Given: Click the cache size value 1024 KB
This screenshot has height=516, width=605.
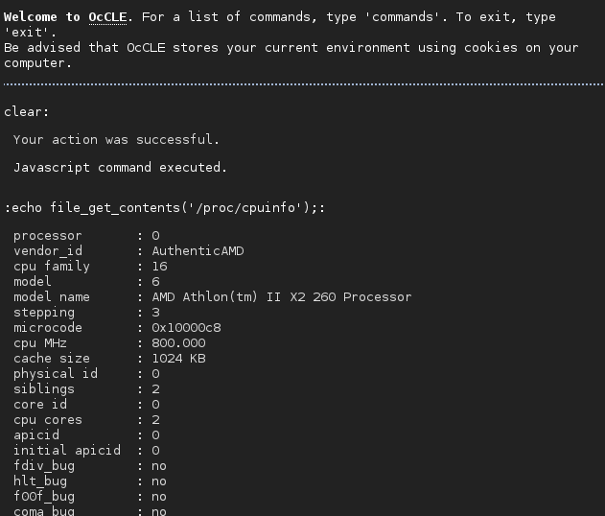Looking at the screenshot, I should [x=178, y=359].
